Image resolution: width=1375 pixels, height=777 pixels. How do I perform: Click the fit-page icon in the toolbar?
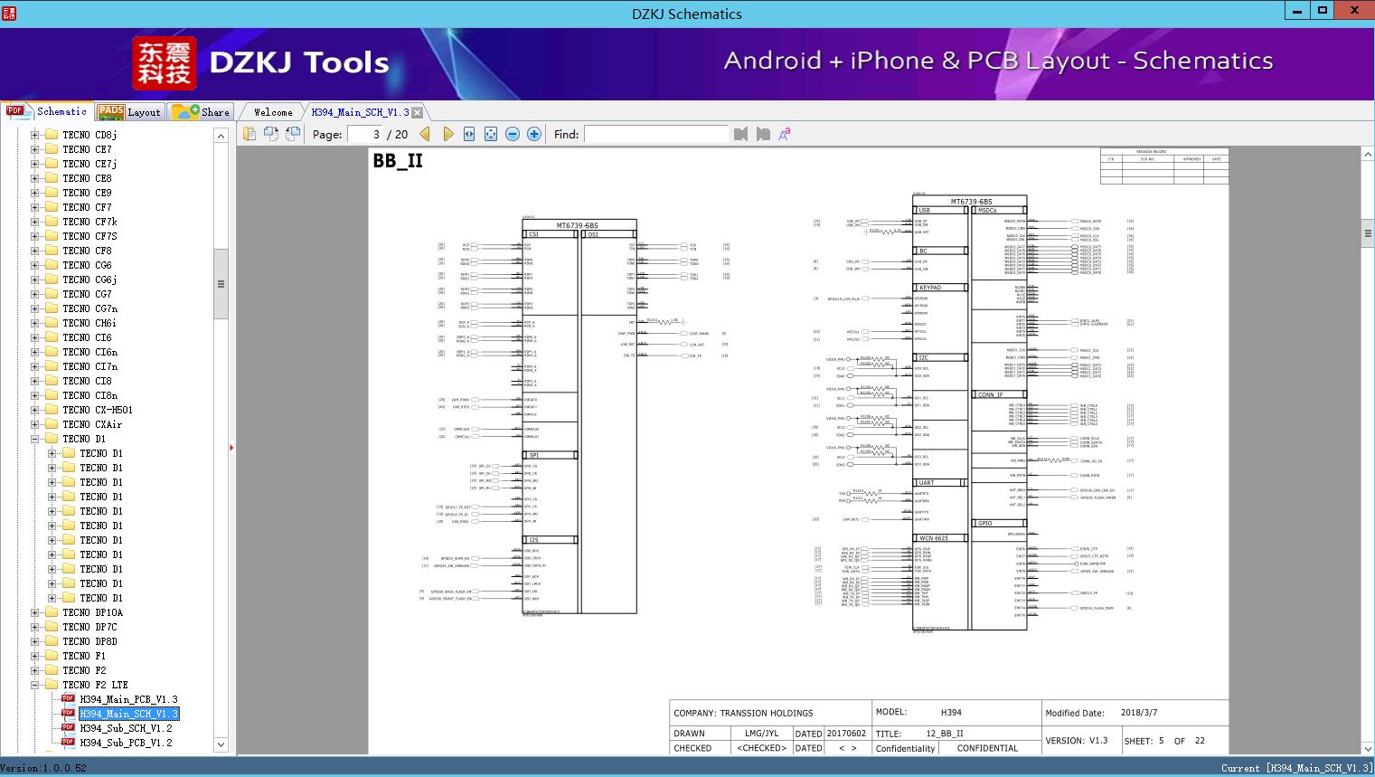pos(491,134)
